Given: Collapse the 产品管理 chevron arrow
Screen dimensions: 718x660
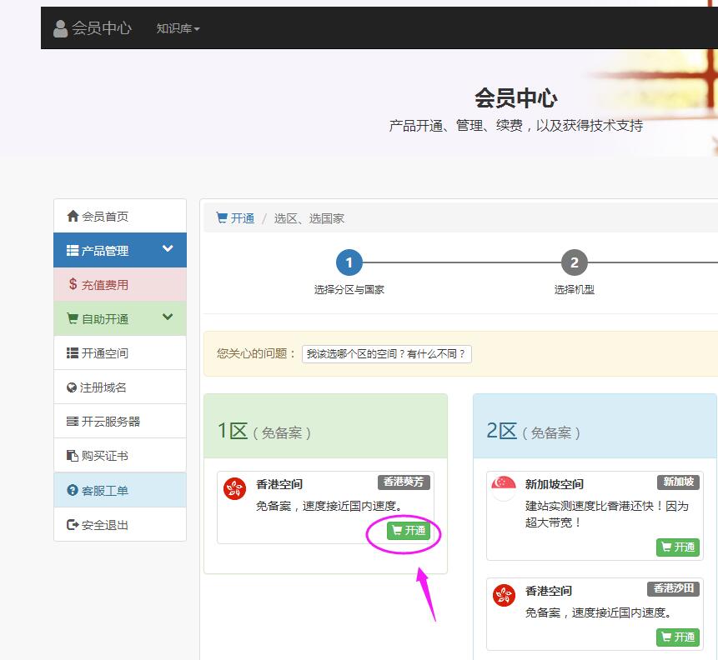Looking at the screenshot, I should tap(168, 248).
